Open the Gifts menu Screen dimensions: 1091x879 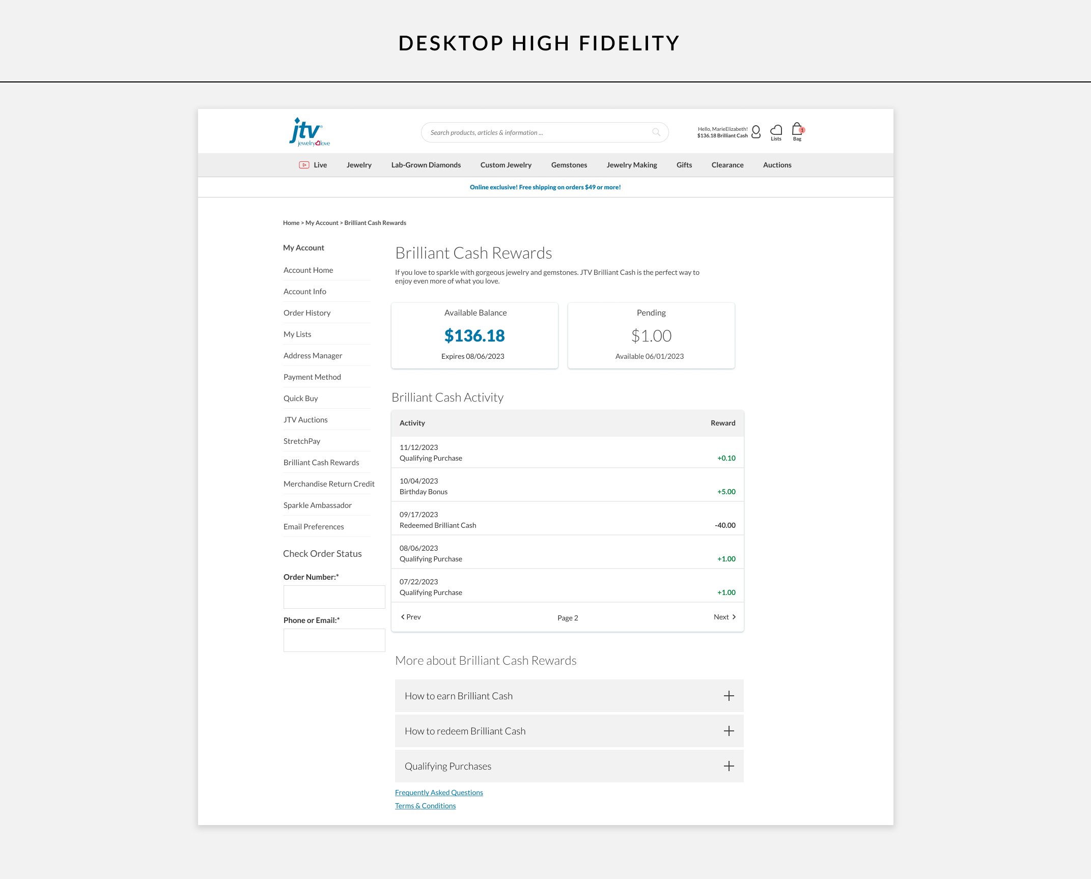click(684, 165)
